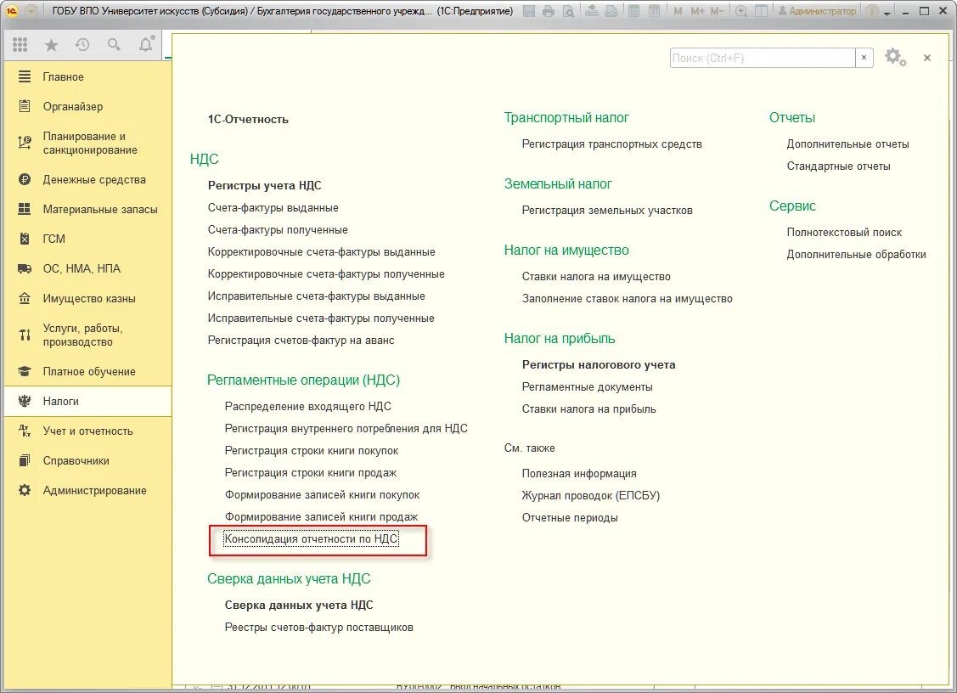Image resolution: width=957 pixels, height=693 pixels.
Task: Click the M- memory subtract button
Action: click(x=718, y=11)
